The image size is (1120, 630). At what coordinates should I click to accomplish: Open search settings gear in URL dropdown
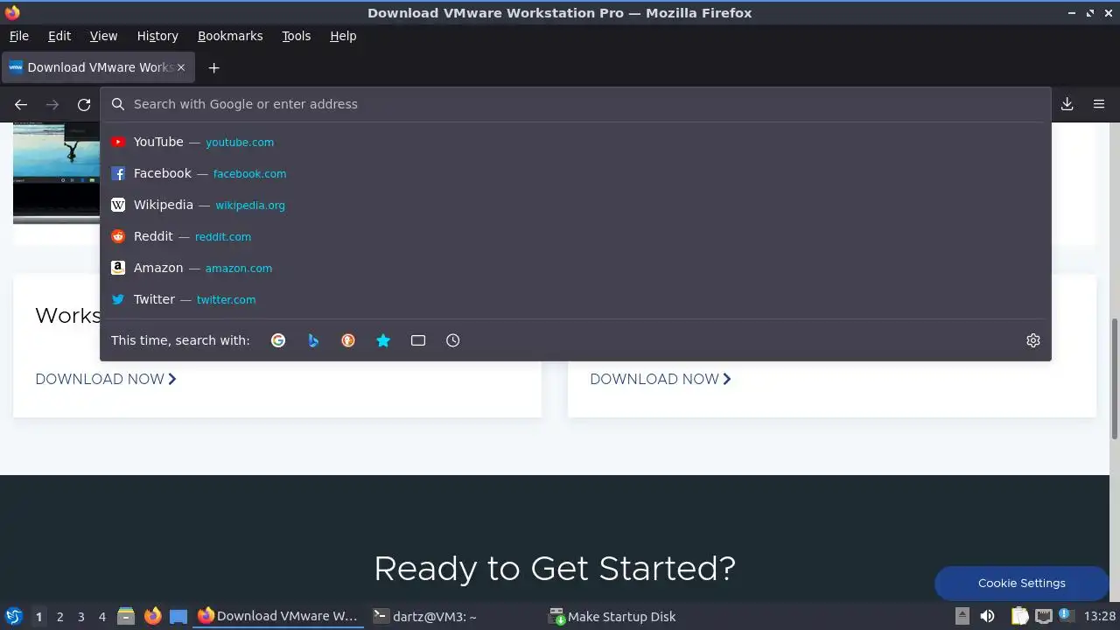(1033, 340)
